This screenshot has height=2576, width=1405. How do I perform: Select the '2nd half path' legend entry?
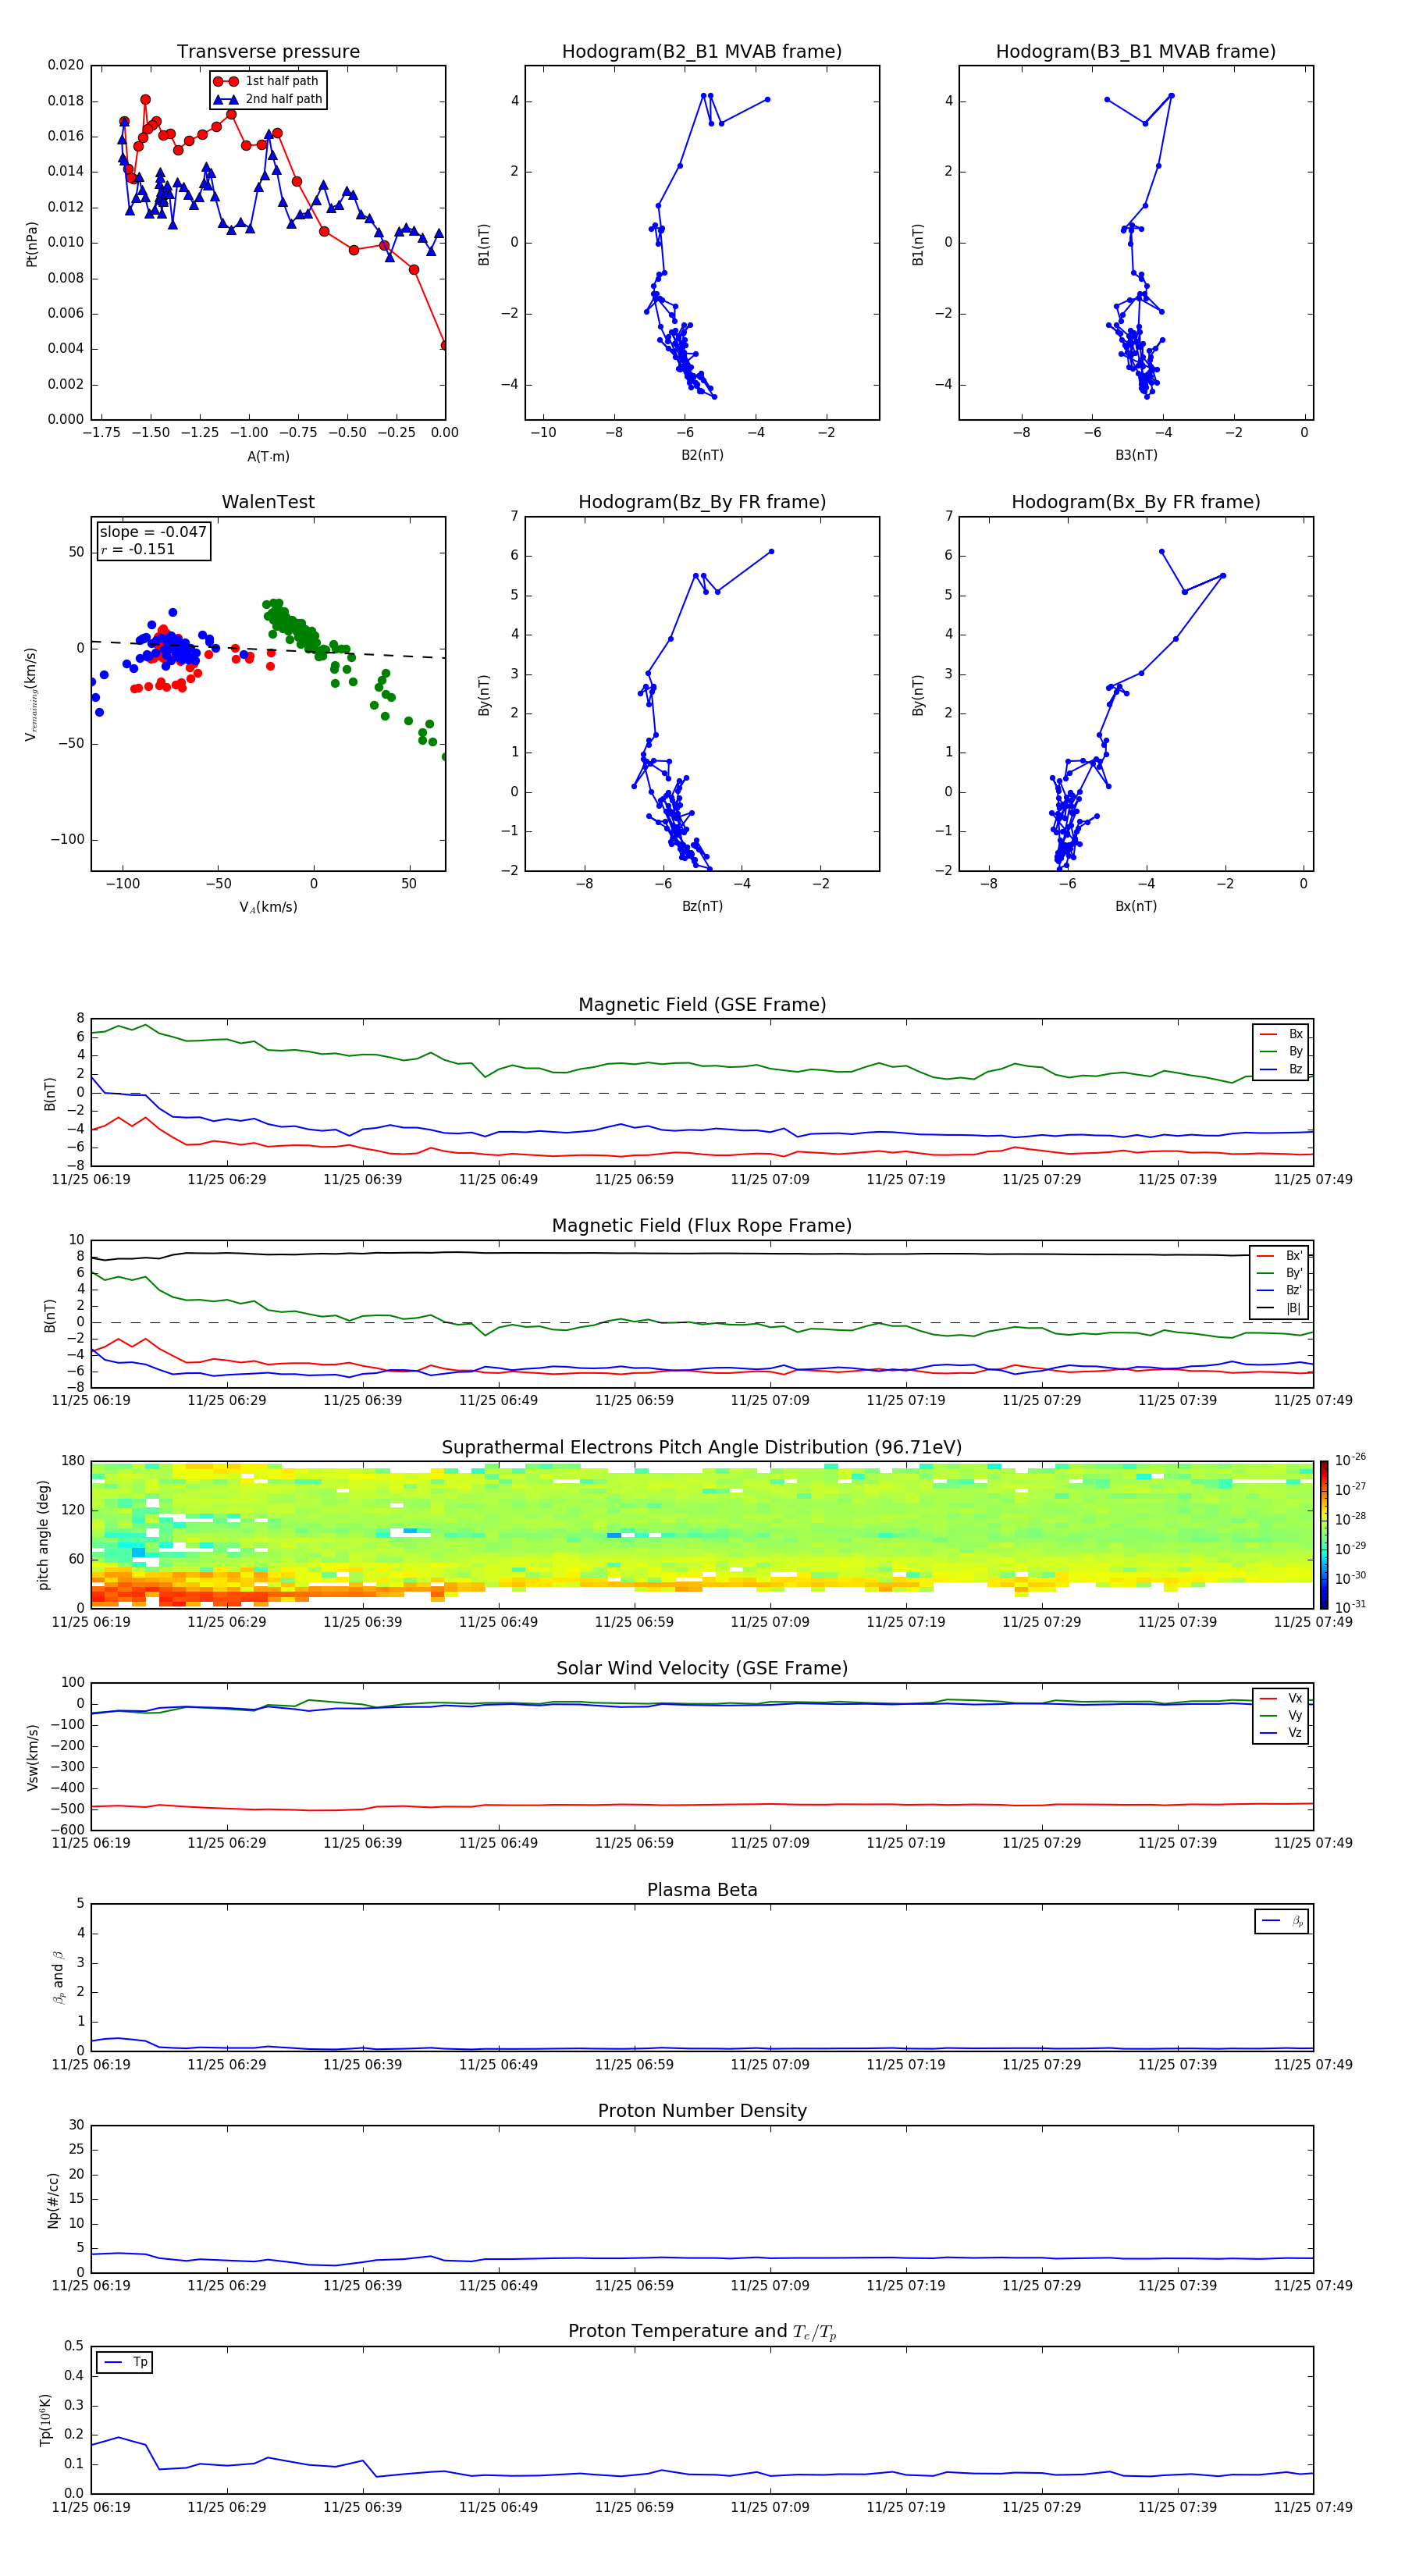point(268,99)
